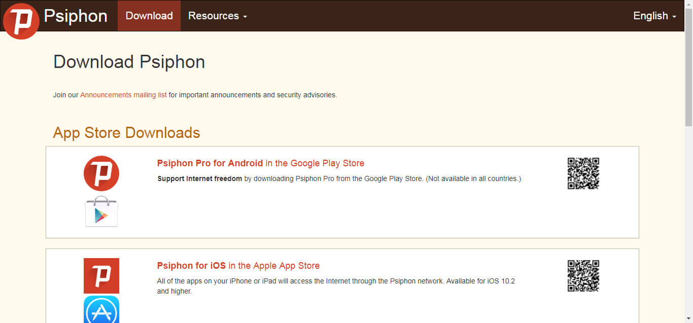The height and width of the screenshot is (323, 693).
Task: Click the square Psiphon iOS app icon
Action: pos(101,276)
